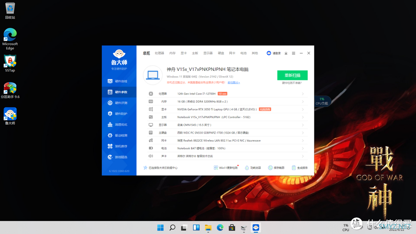Click the red 10 nm badge
Image resolution: width=416 pixels, height=234 pixels.
[222, 94]
